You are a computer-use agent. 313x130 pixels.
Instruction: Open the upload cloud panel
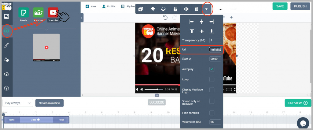coord(6,74)
